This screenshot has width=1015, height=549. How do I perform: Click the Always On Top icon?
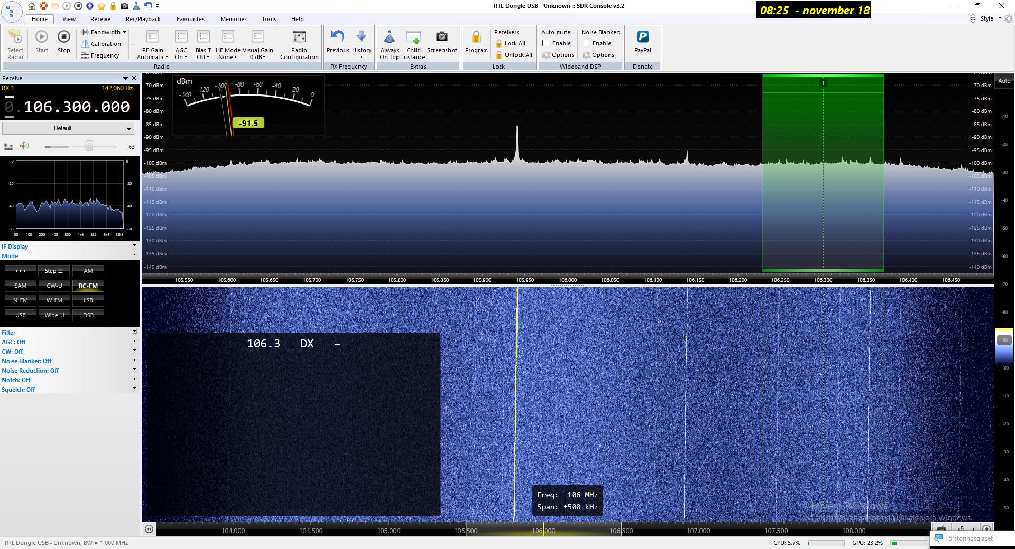coord(390,37)
